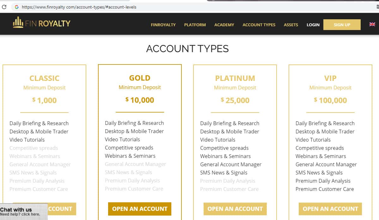Click the UK flag language icon
The width and height of the screenshot is (379, 220).
tap(372, 24)
